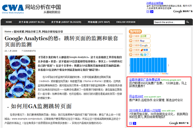Viewport: 193px width, 128px height.
Task: Open the 7 COMMENTS link
Action: click(x=29, y=51)
